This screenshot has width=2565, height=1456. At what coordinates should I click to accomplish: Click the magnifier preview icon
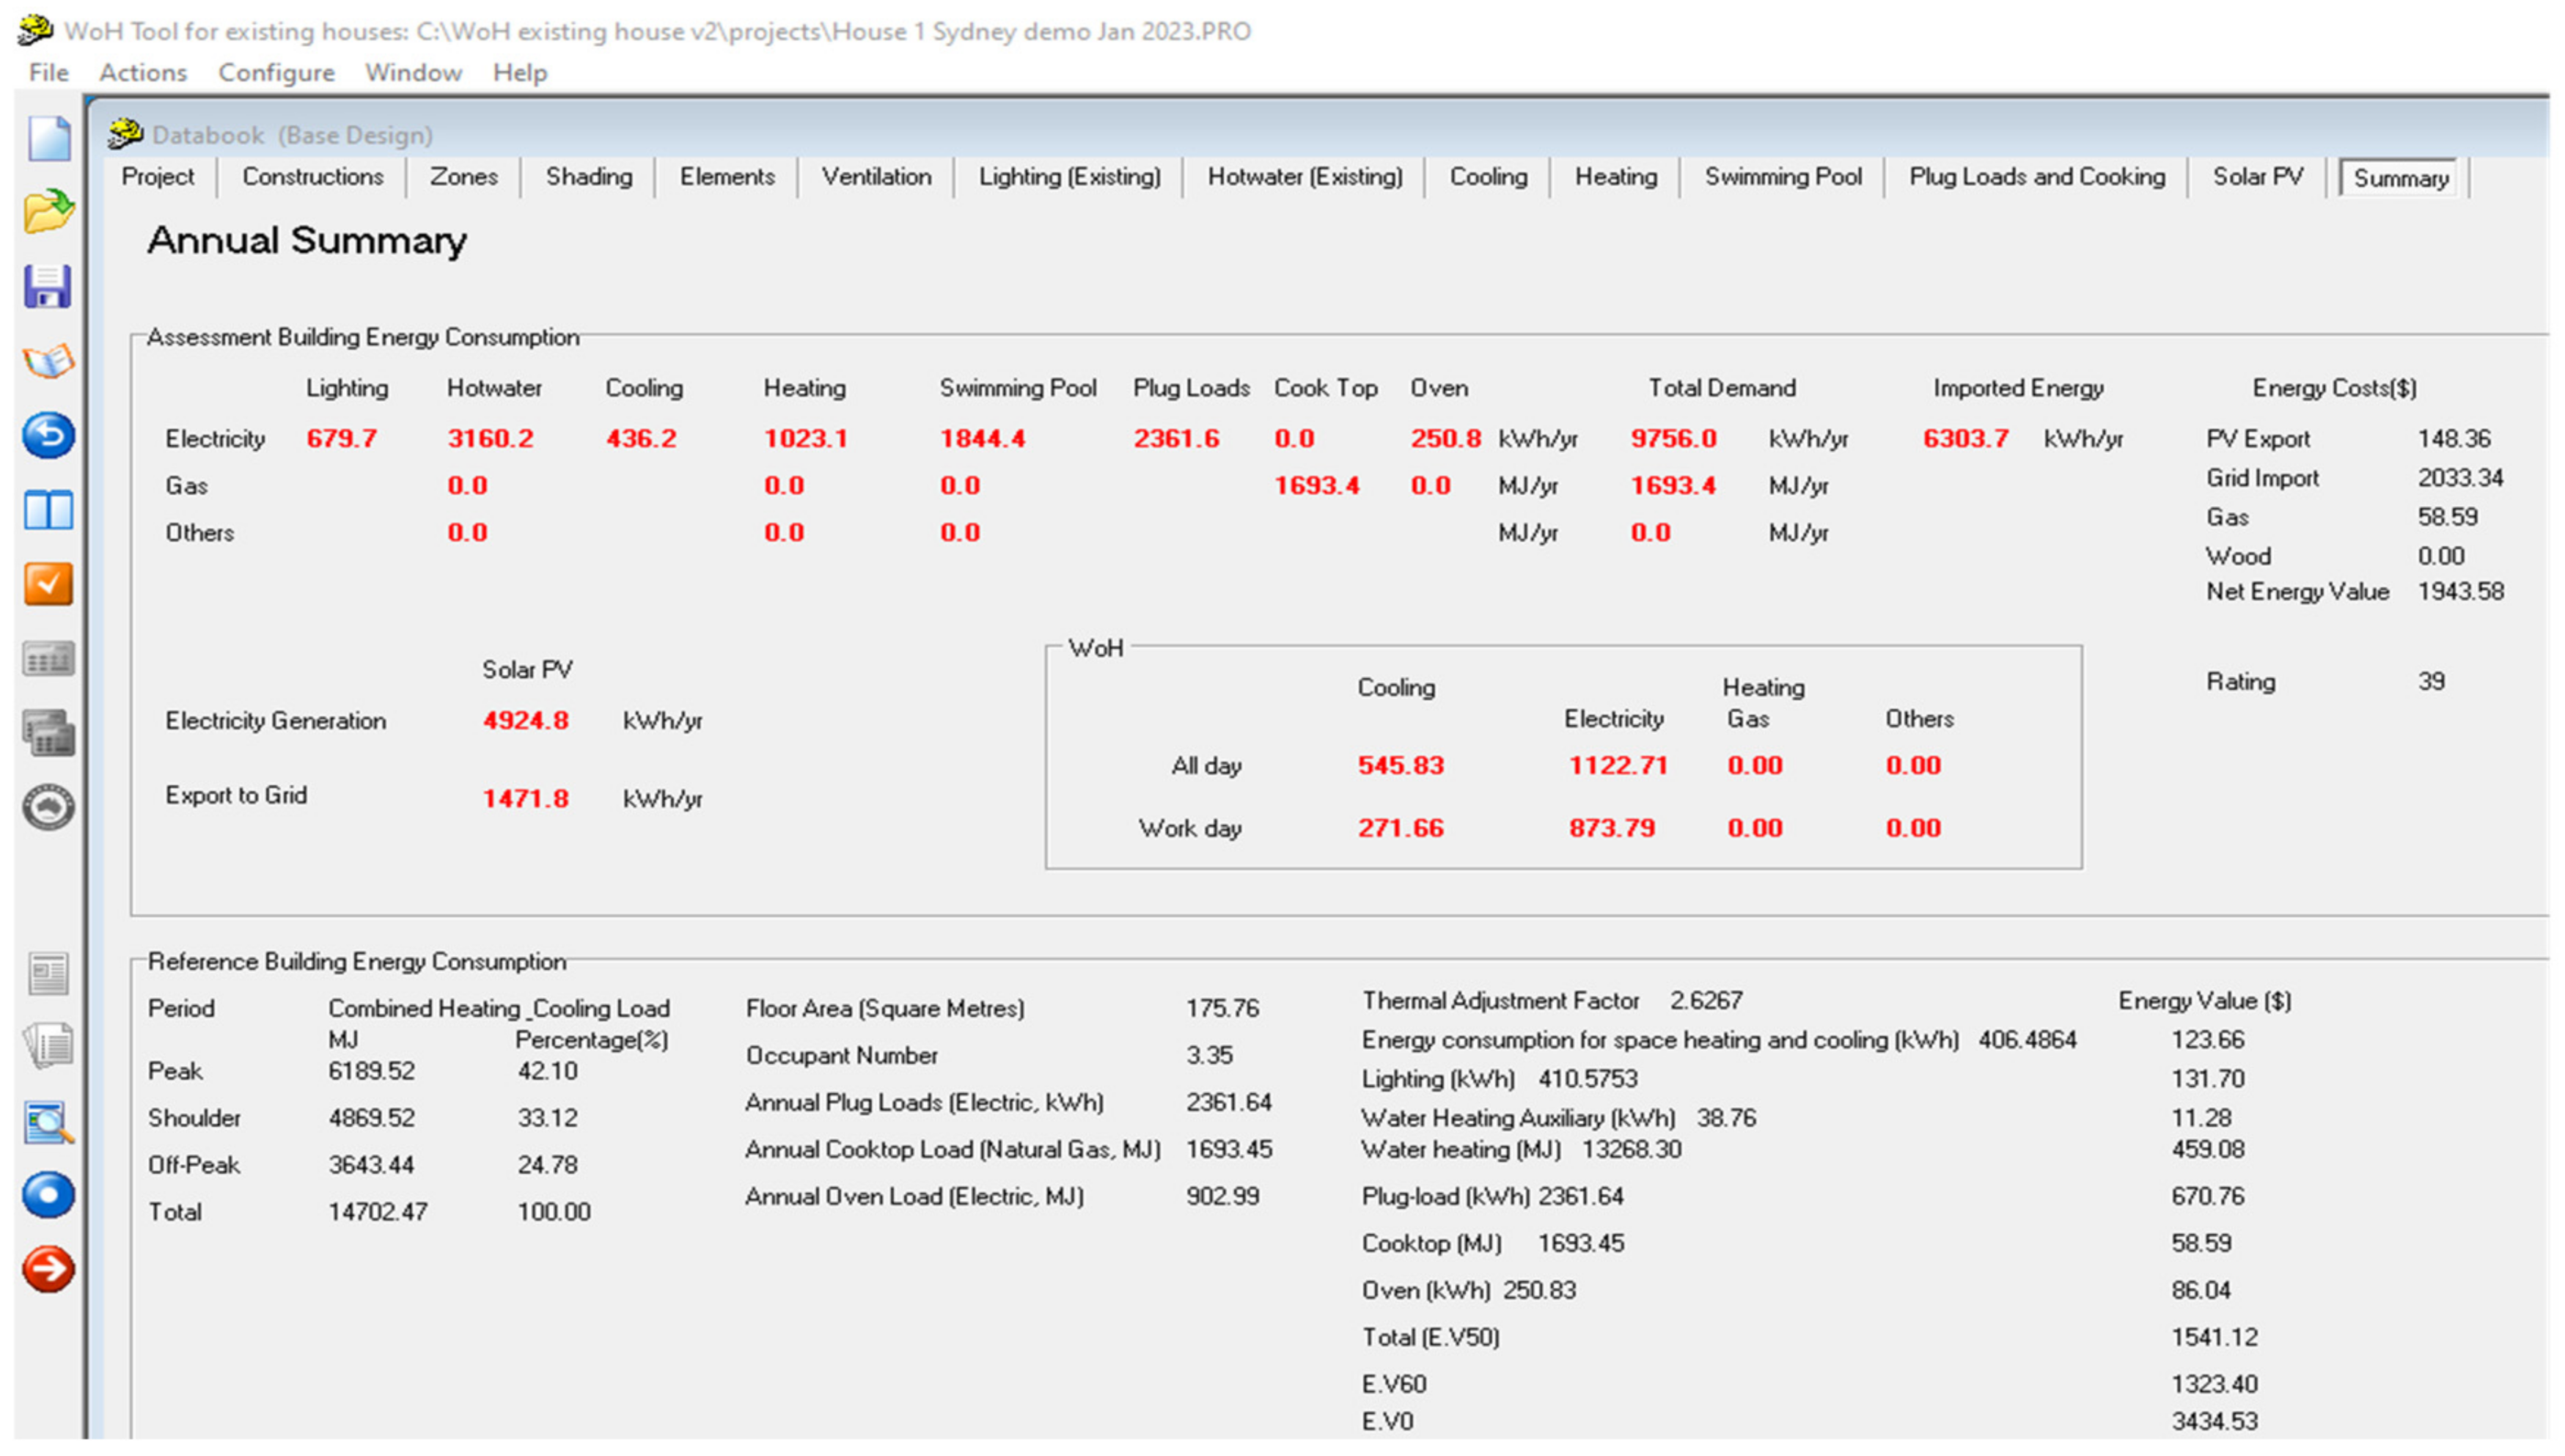pyautogui.click(x=48, y=1122)
